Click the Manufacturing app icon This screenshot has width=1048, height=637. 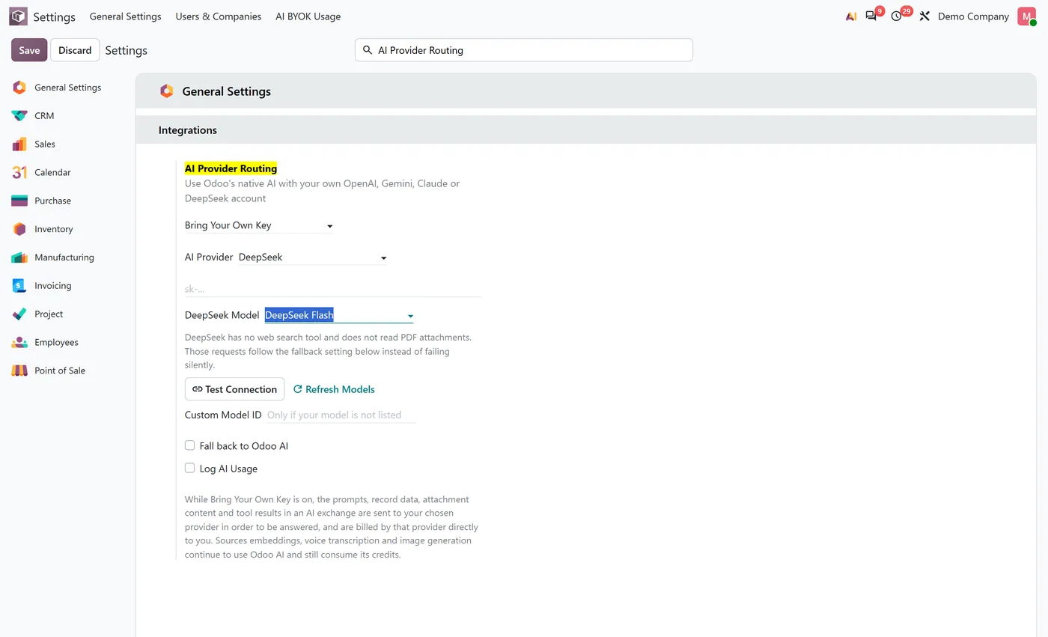click(x=19, y=257)
